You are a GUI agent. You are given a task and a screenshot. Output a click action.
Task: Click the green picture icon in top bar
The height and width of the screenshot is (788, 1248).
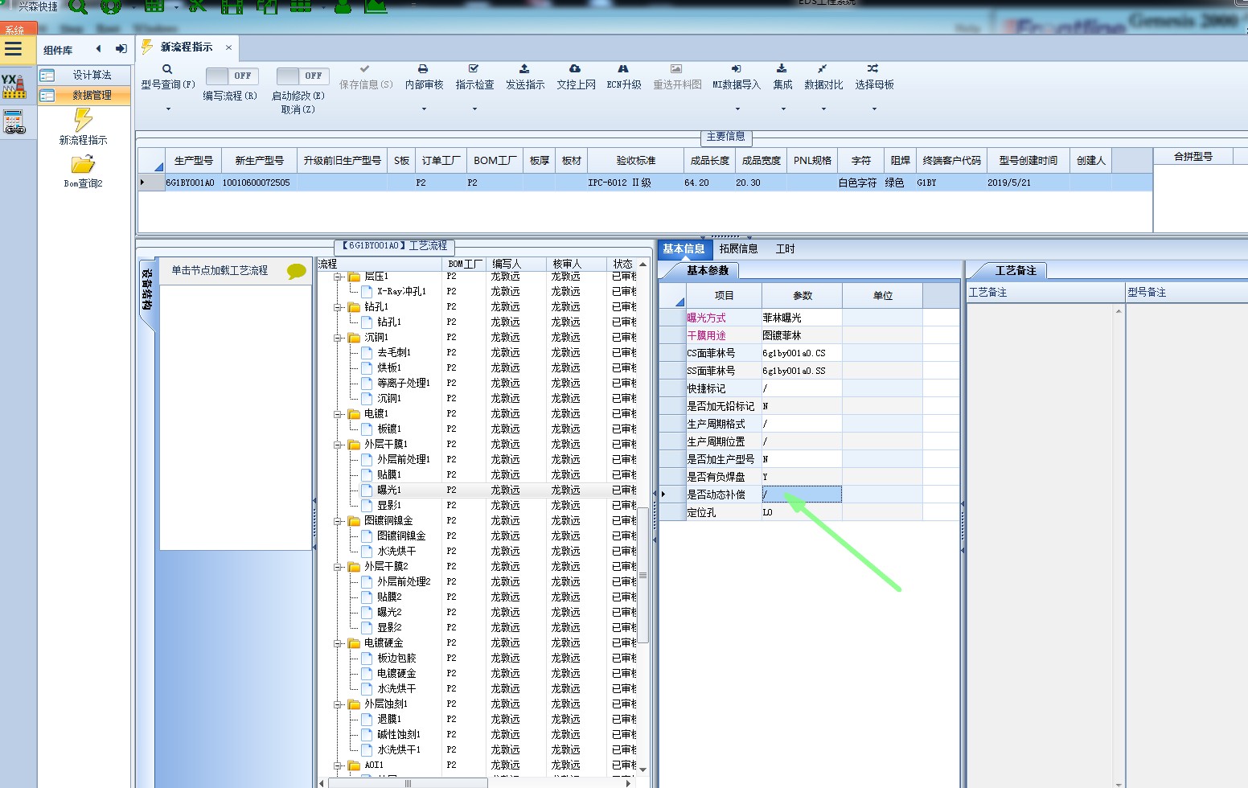click(376, 6)
